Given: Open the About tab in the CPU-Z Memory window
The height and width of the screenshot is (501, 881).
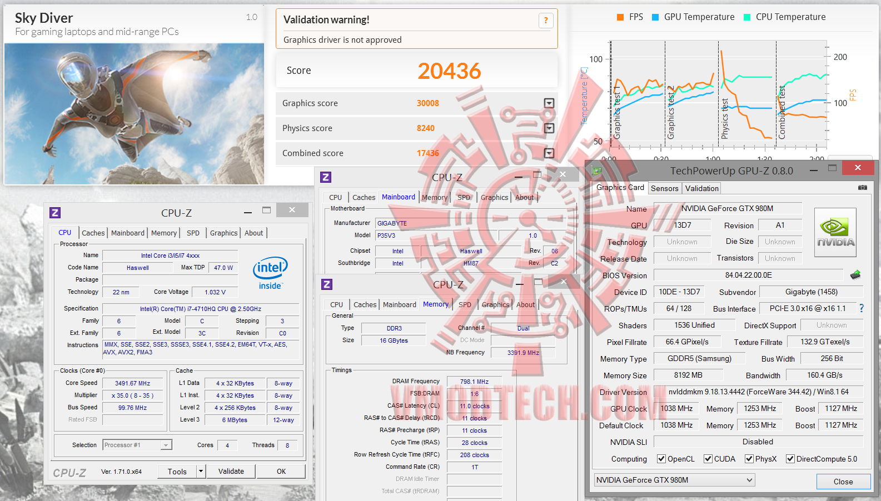Looking at the screenshot, I should (x=526, y=305).
